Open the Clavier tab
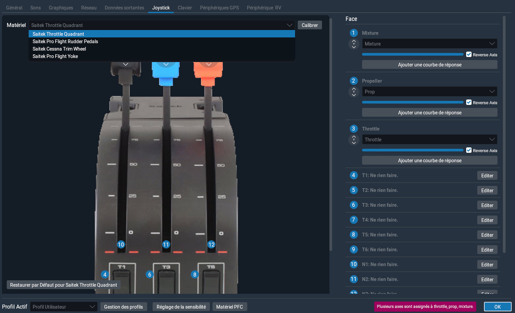 coord(185,8)
